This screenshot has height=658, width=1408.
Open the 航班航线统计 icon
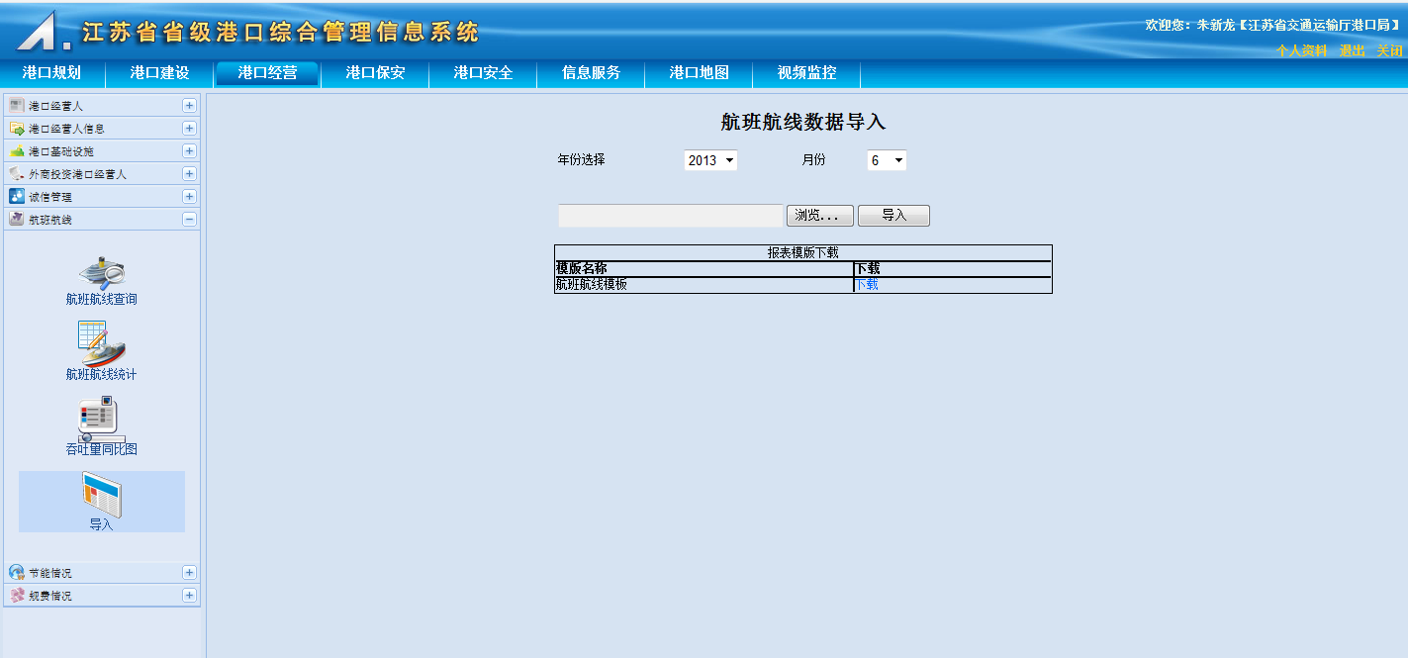[101, 344]
